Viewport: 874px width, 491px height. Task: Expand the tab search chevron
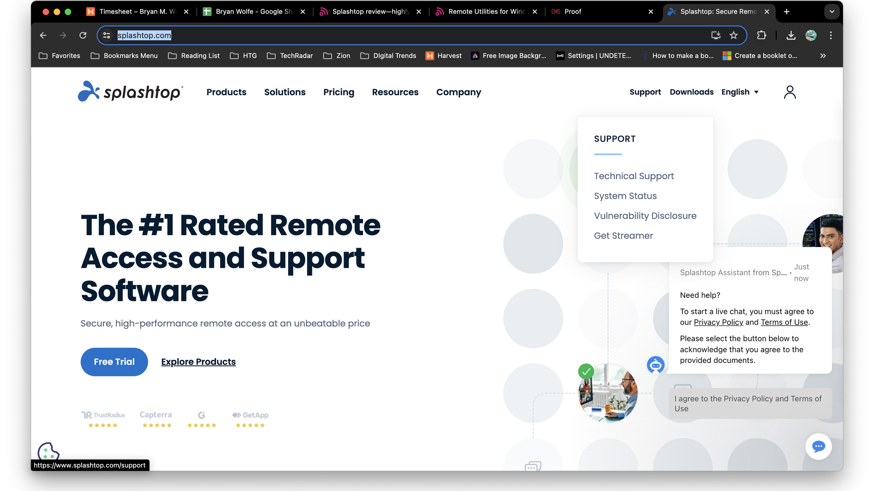click(x=832, y=12)
